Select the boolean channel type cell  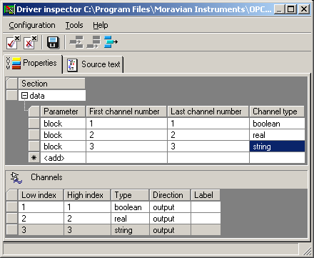click(x=277, y=124)
